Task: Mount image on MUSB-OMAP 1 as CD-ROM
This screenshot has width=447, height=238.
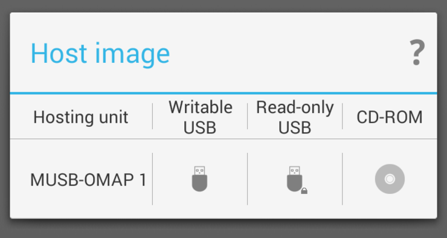Action: (x=390, y=179)
